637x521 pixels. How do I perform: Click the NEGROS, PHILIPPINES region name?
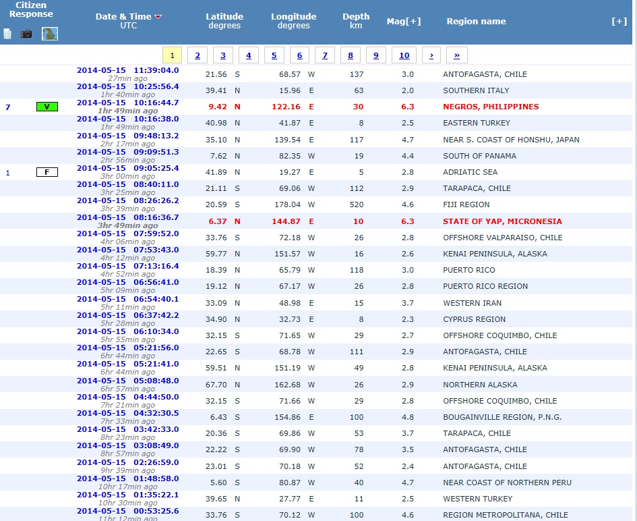point(491,107)
